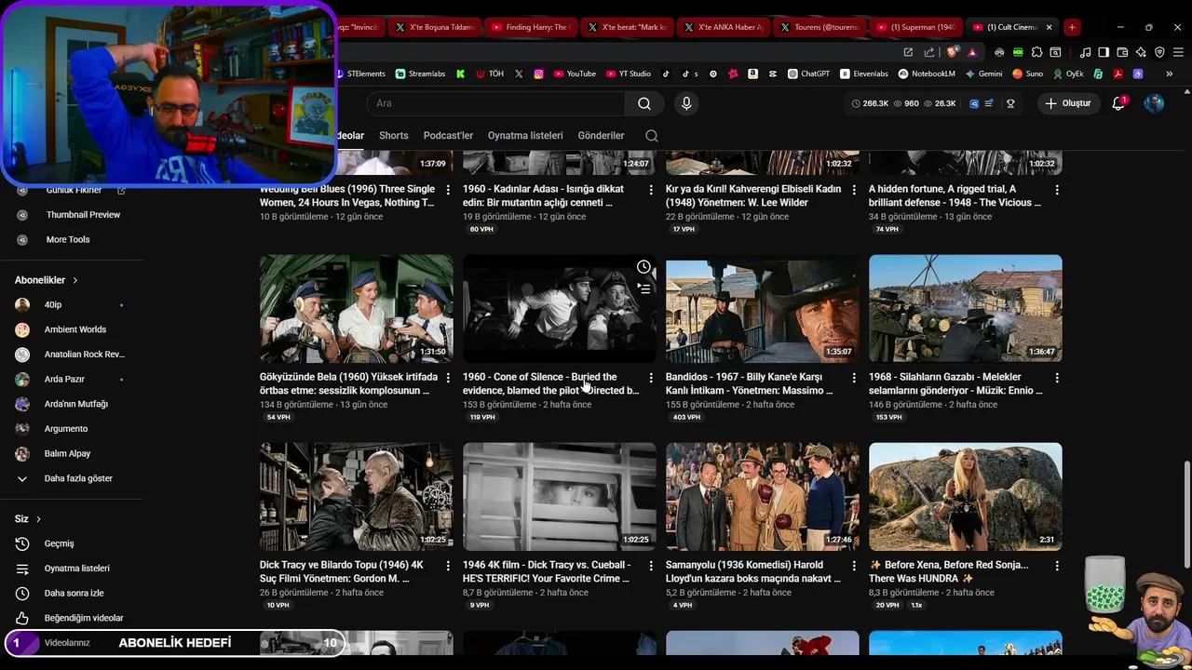This screenshot has height=670, width=1192.
Task: Expand Abonelikler section chevron
Action: (x=75, y=280)
